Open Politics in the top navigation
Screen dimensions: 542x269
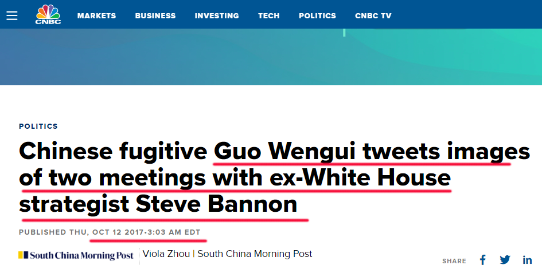[317, 15]
